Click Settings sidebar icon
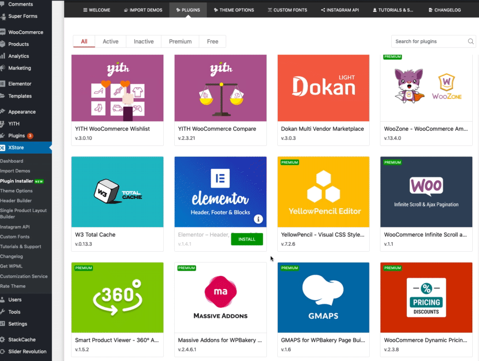Image resolution: width=479 pixels, height=361 pixels. point(2,324)
